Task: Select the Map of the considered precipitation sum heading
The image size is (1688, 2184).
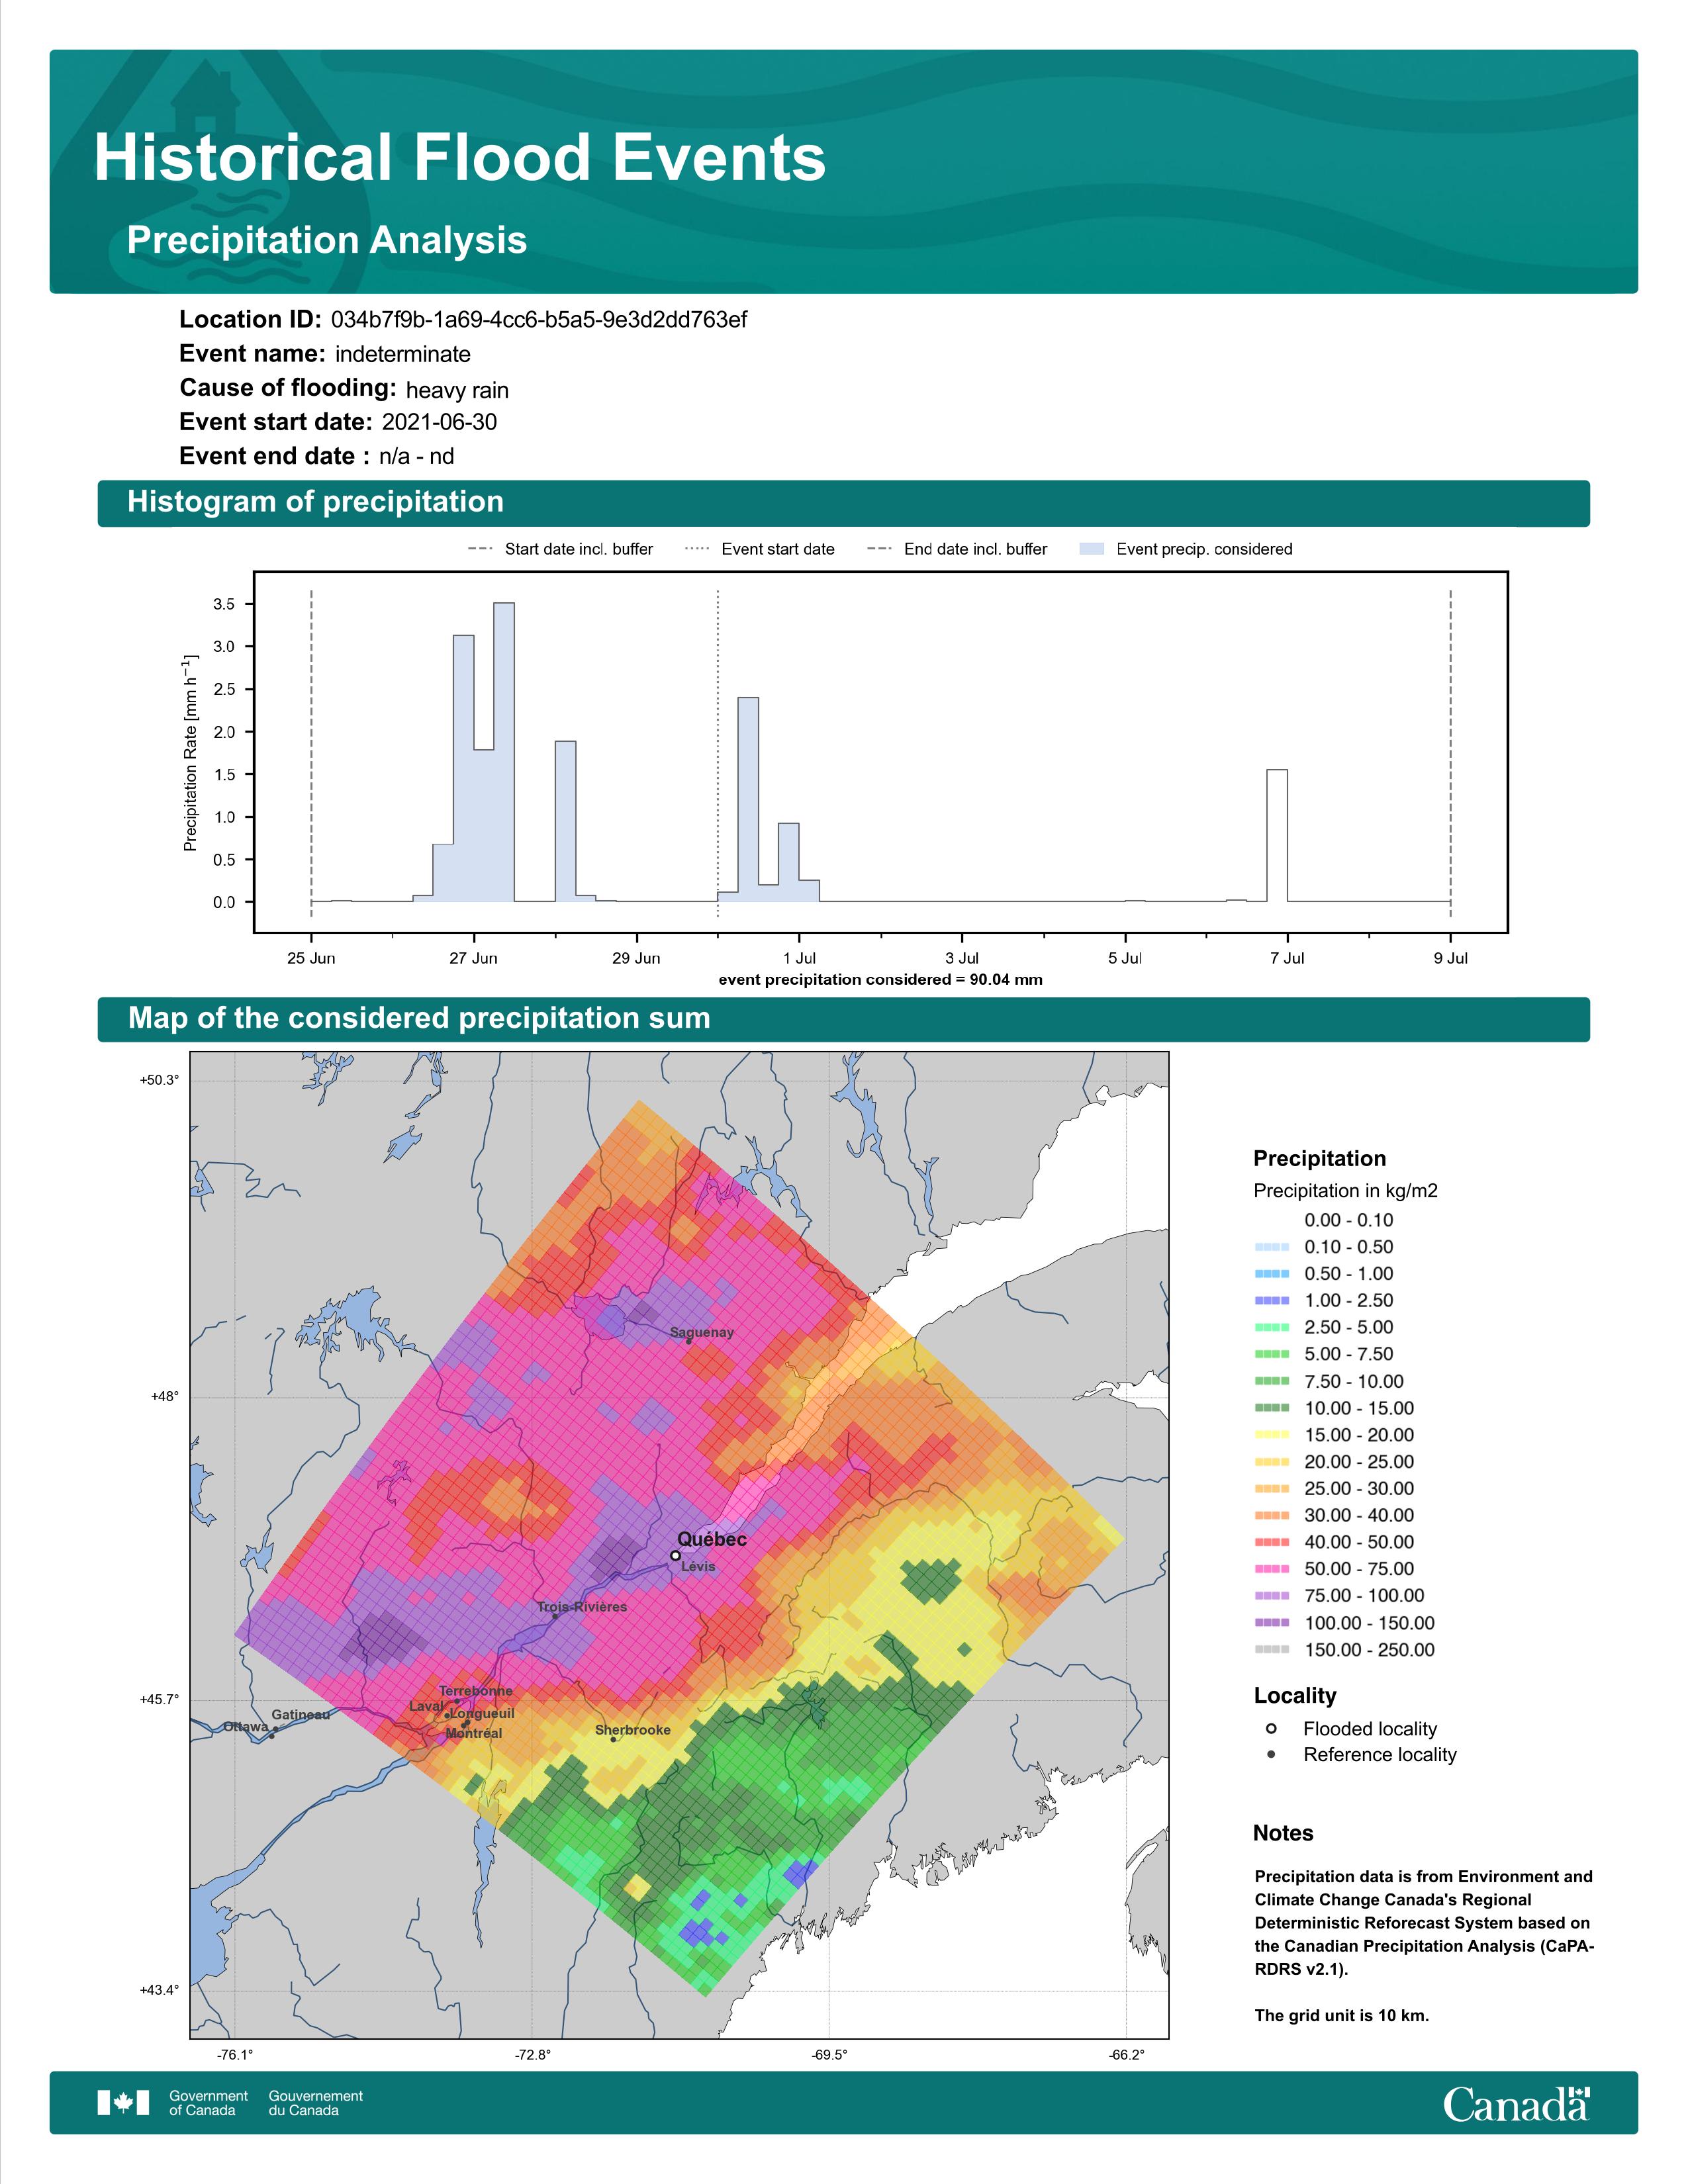Action: point(419,1018)
